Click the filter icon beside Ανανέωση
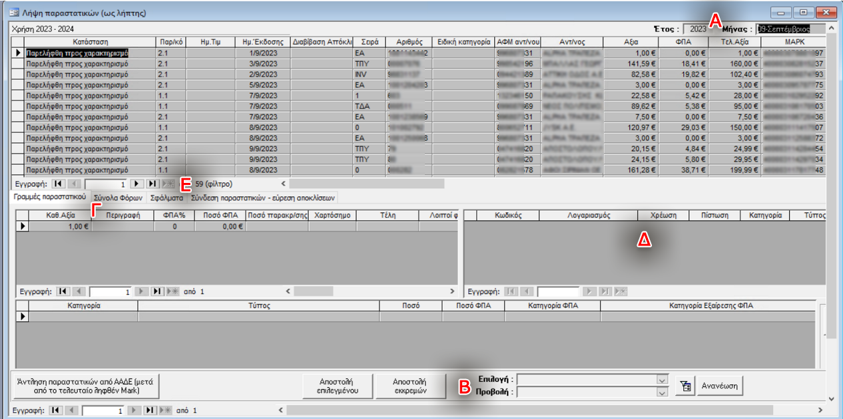The width and height of the screenshot is (843, 419). coord(684,386)
